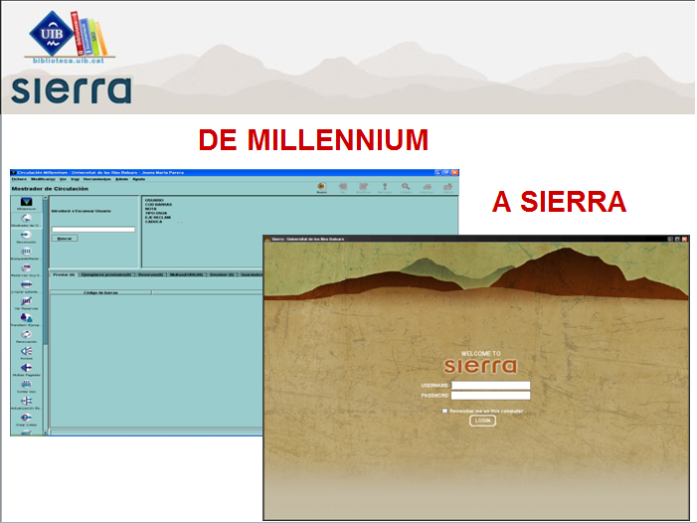Open the Renovación sidebar icon
This screenshot has height=523, width=697.
pyautogui.click(x=26, y=335)
